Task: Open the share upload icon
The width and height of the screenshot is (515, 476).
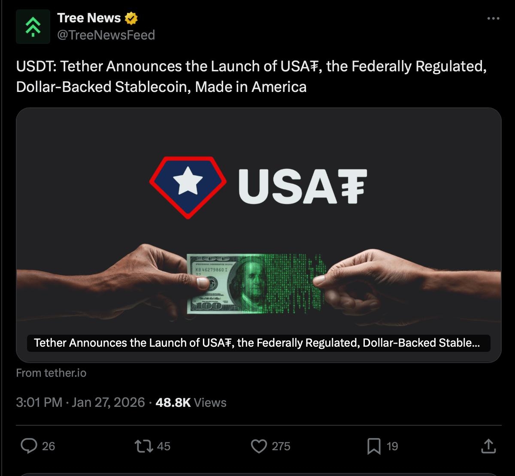Action: click(x=488, y=446)
